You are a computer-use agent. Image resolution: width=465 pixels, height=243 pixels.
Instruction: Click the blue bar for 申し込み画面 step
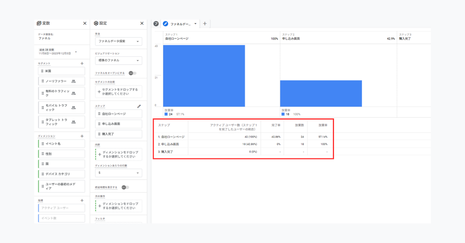[x=321, y=94]
